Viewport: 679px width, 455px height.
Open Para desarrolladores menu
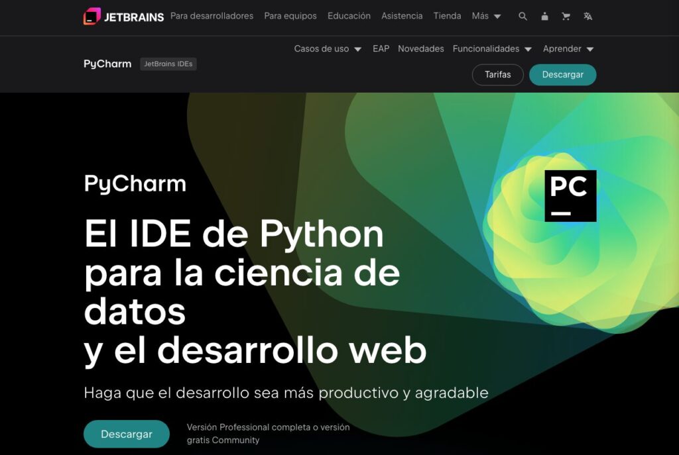coord(212,16)
